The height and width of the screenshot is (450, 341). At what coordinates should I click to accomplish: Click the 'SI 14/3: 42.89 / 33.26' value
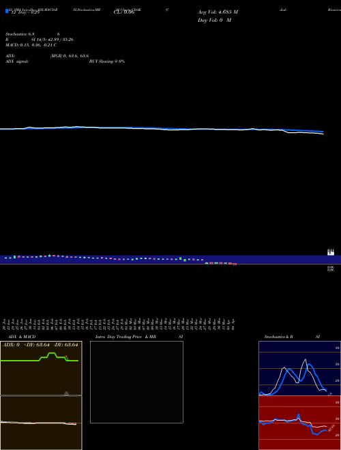pyautogui.click(x=53, y=40)
